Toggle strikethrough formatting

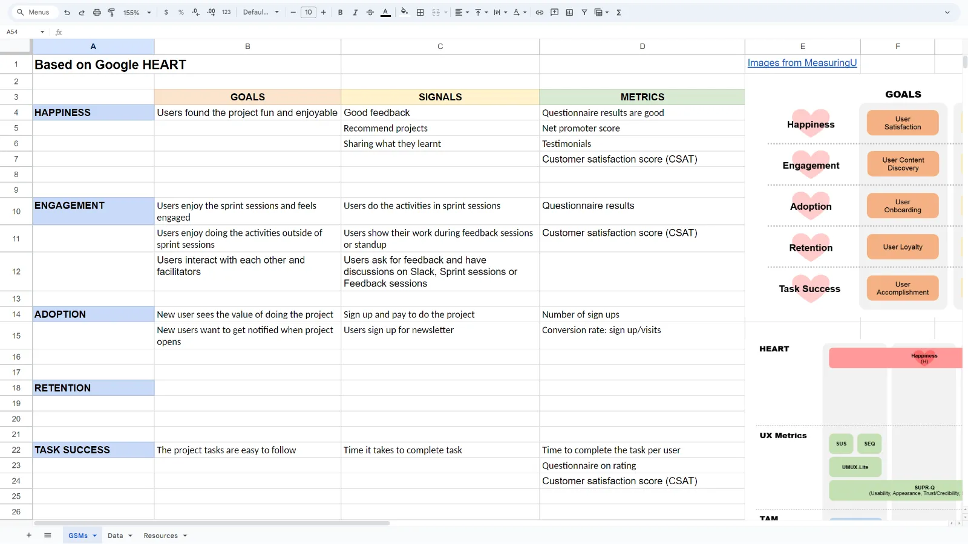370,12
